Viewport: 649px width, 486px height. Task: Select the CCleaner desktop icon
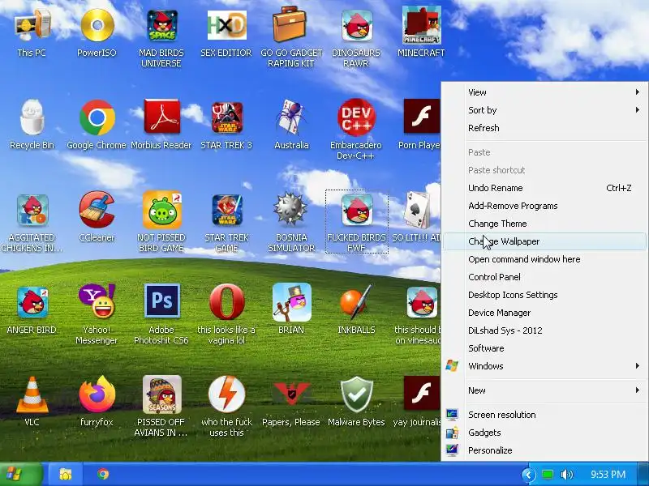(x=97, y=210)
